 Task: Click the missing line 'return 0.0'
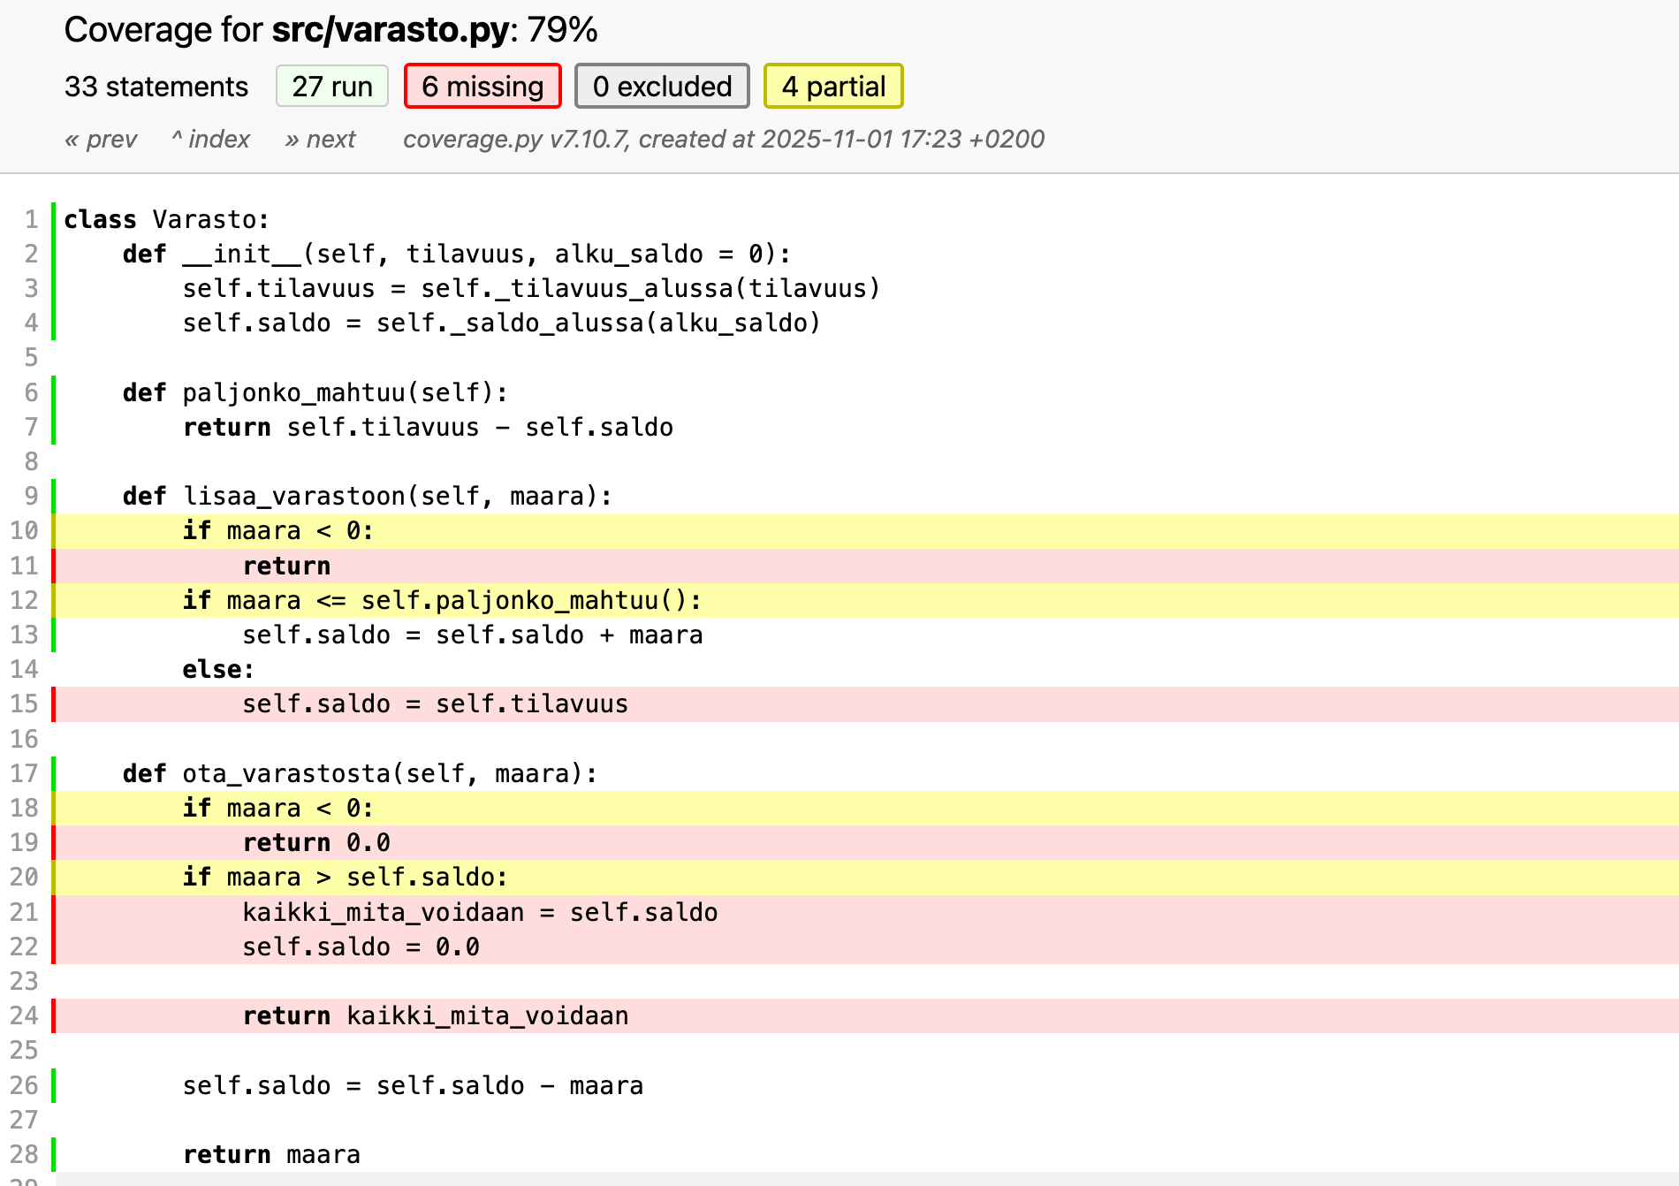(x=316, y=843)
